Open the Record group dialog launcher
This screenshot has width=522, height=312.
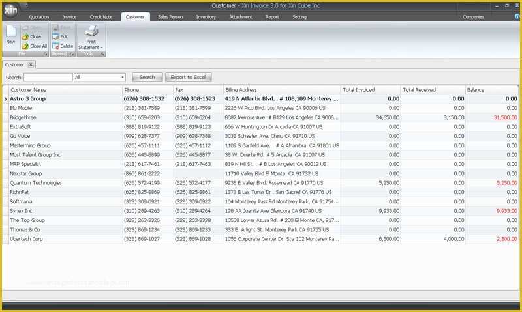point(72,54)
